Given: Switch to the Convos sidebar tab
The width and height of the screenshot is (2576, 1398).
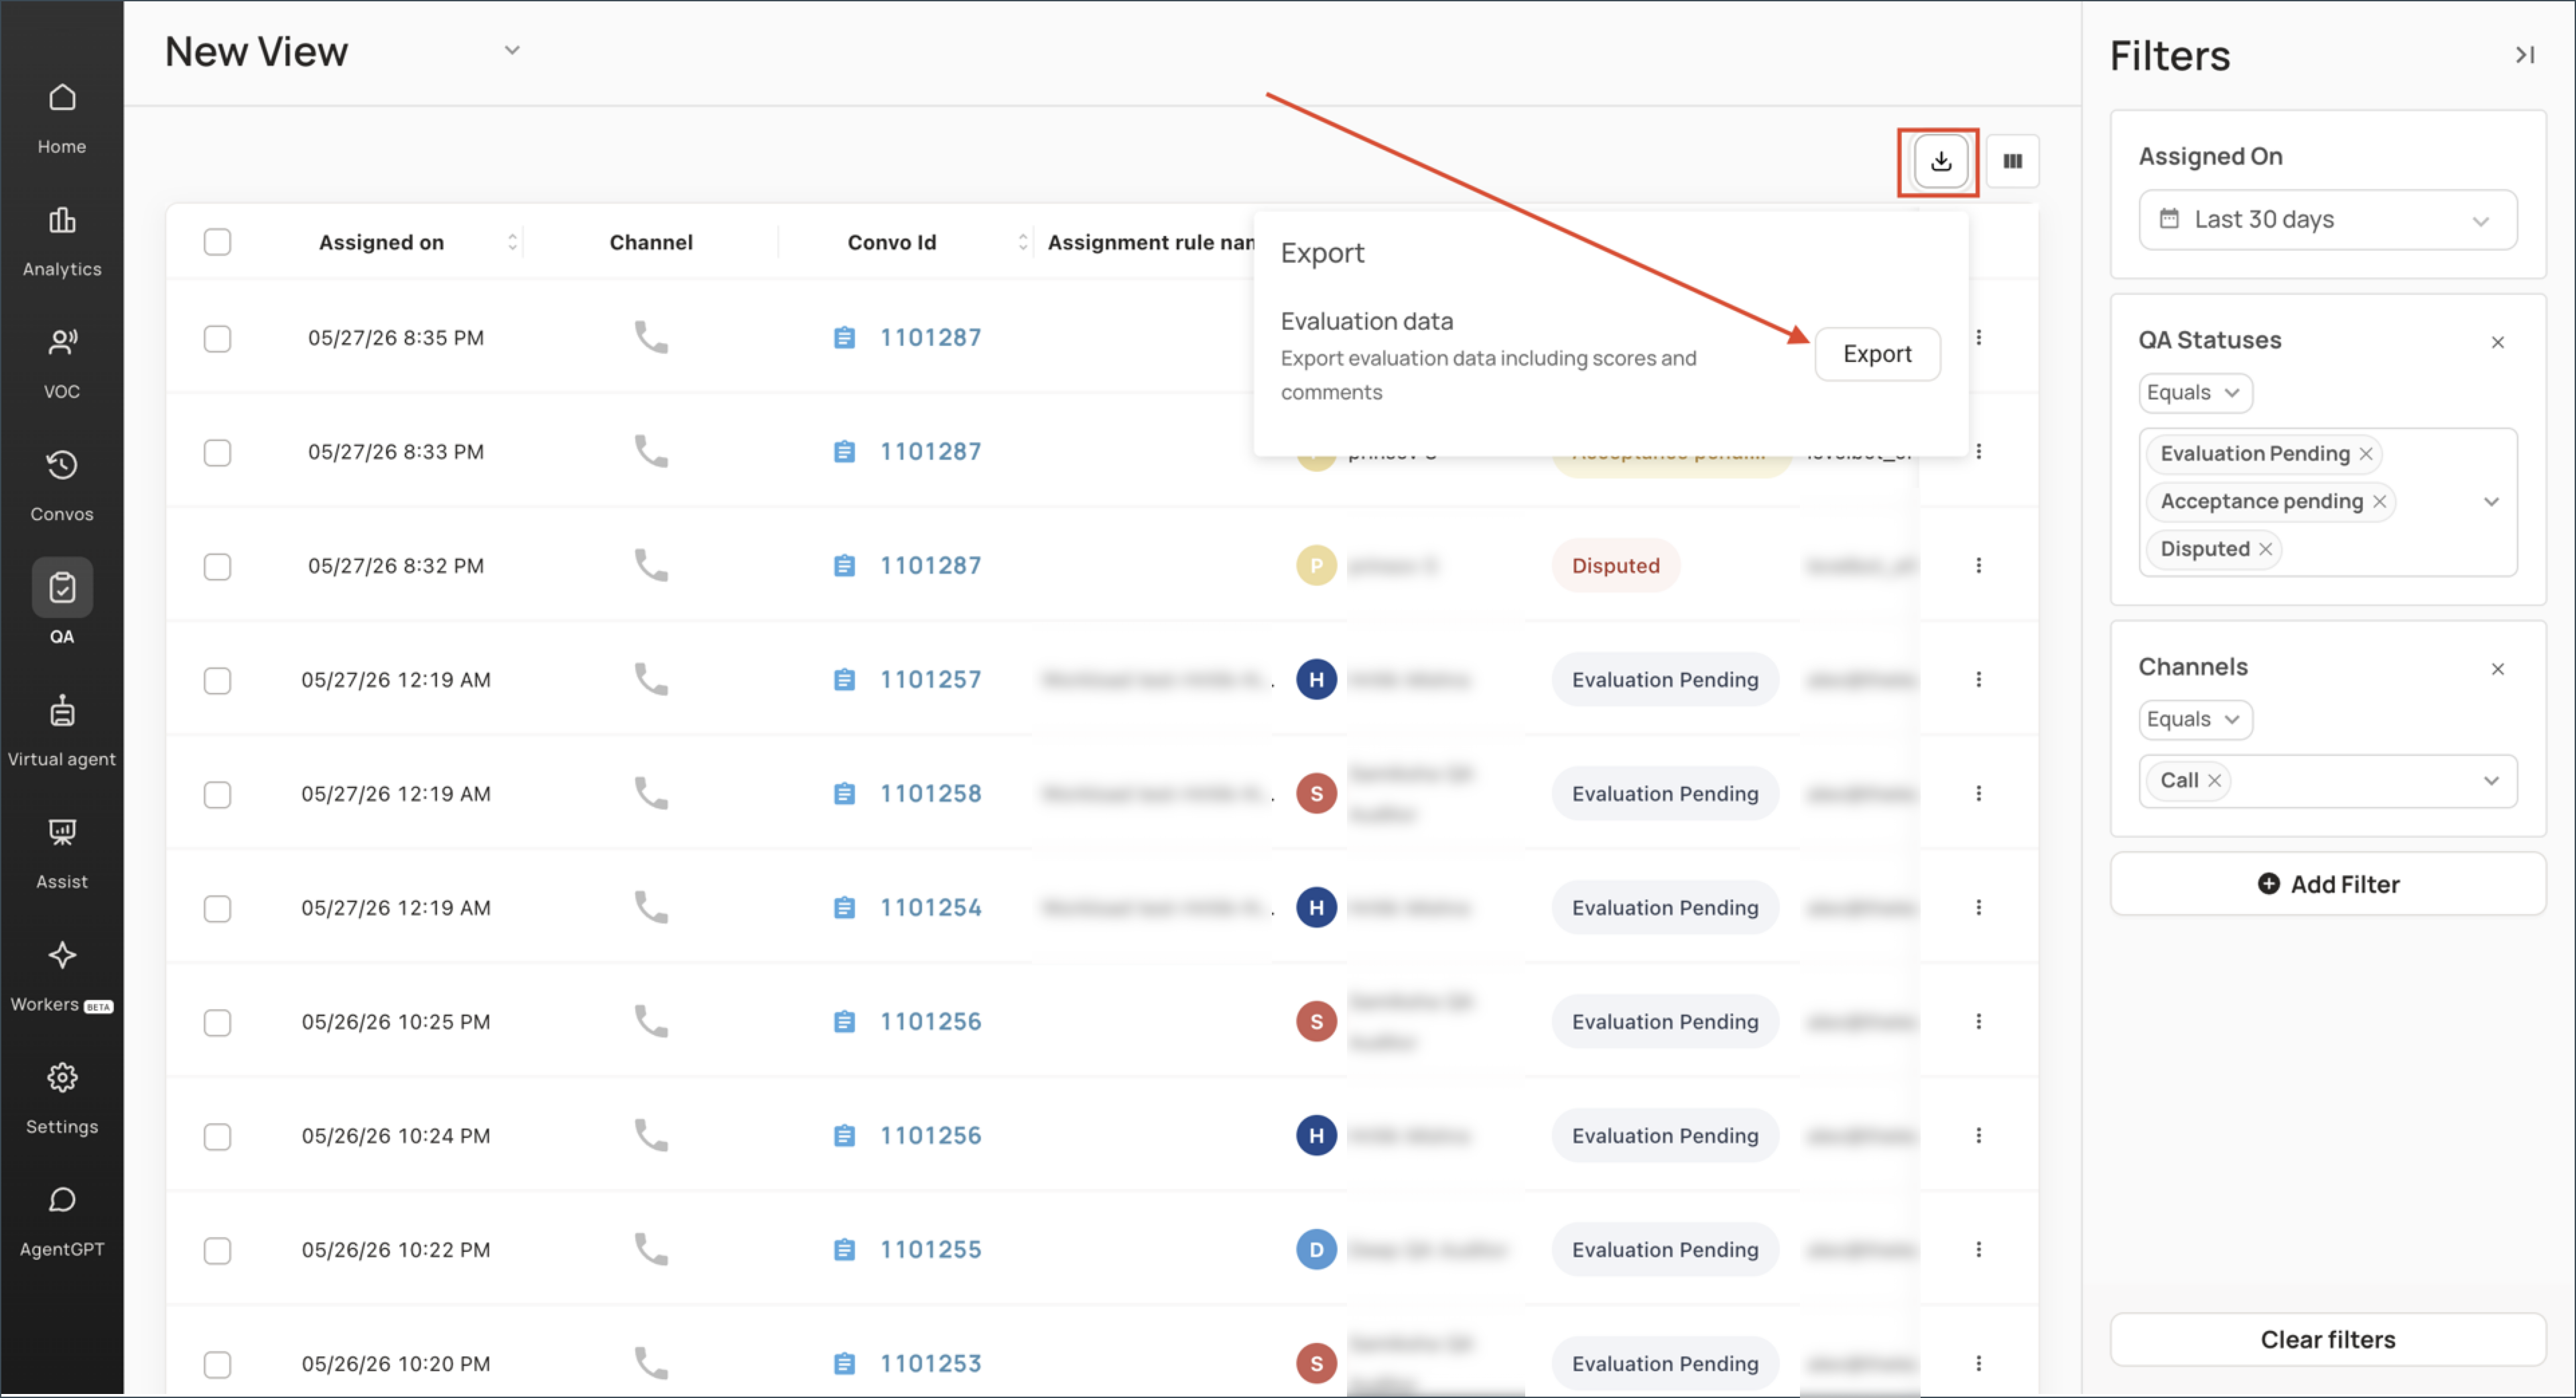Looking at the screenshot, I should [x=62, y=486].
